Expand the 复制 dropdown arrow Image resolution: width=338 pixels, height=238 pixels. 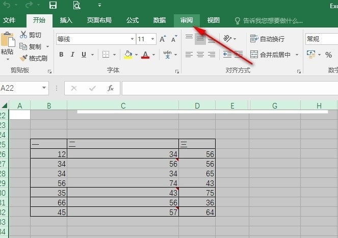coord(47,46)
